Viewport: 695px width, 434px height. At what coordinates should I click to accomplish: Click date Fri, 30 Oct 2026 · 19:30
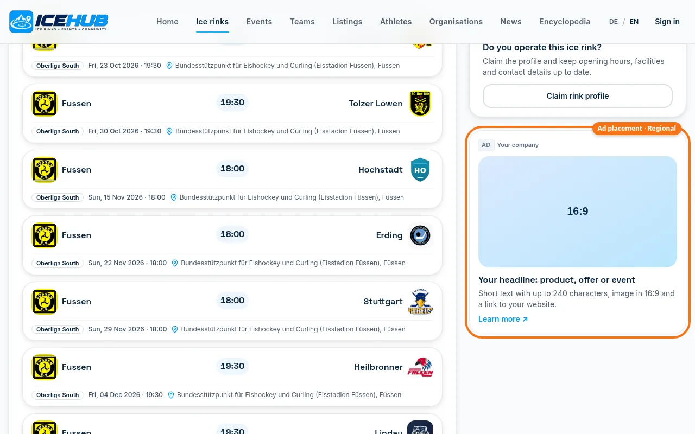pyautogui.click(x=125, y=131)
